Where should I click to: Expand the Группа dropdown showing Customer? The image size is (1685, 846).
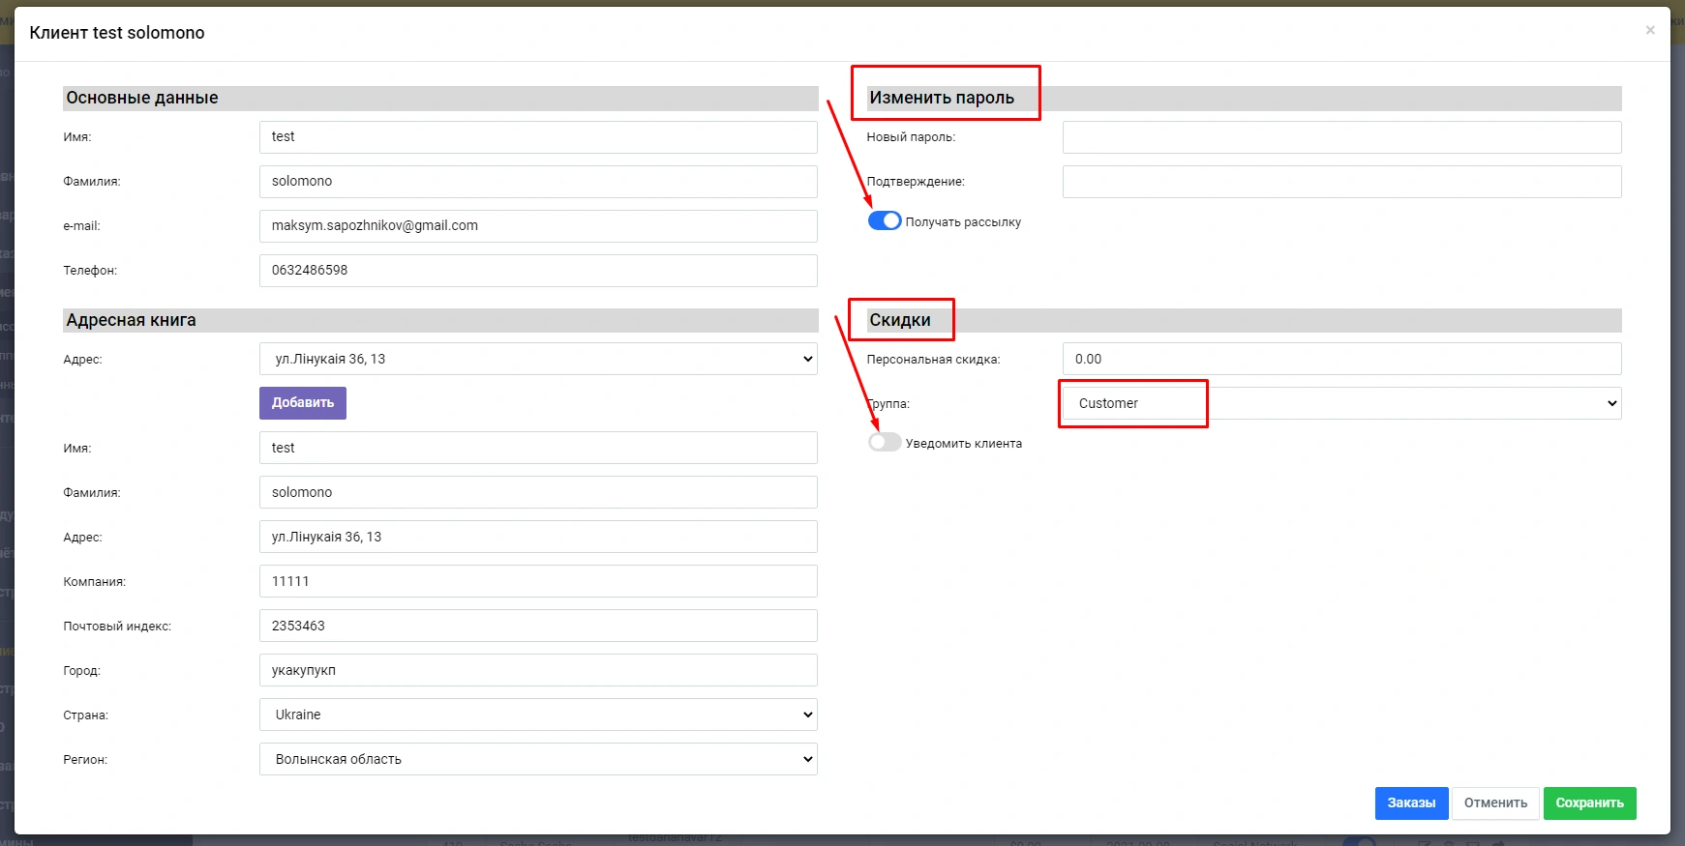click(x=1341, y=403)
